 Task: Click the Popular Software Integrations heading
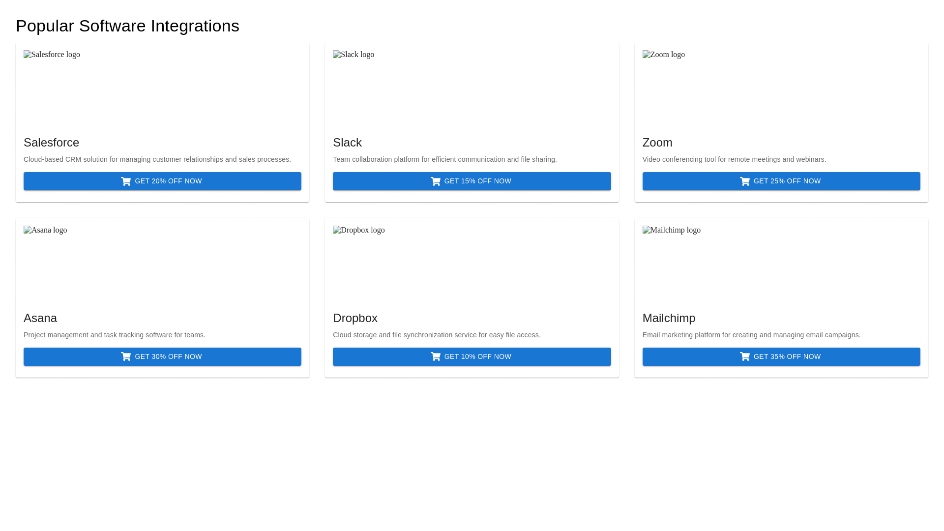point(127,26)
